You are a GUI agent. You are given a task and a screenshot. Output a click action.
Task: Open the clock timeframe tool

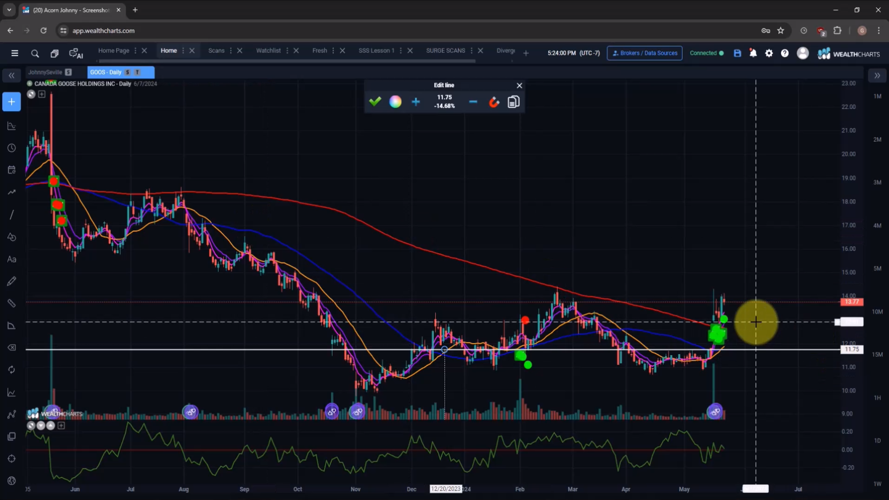(x=12, y=148)
